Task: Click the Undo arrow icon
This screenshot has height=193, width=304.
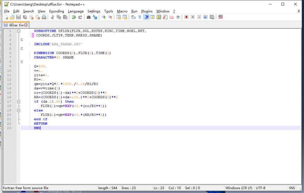Action: pyautogui.click(x=74, y=17)
